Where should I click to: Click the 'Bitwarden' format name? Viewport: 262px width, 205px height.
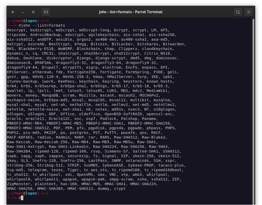pos(173,44)
